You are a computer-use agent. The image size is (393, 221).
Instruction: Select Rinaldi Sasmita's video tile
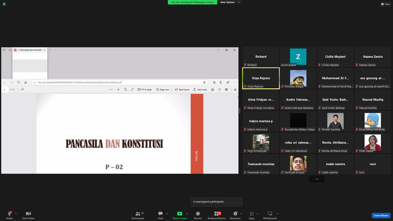point(335,122)
